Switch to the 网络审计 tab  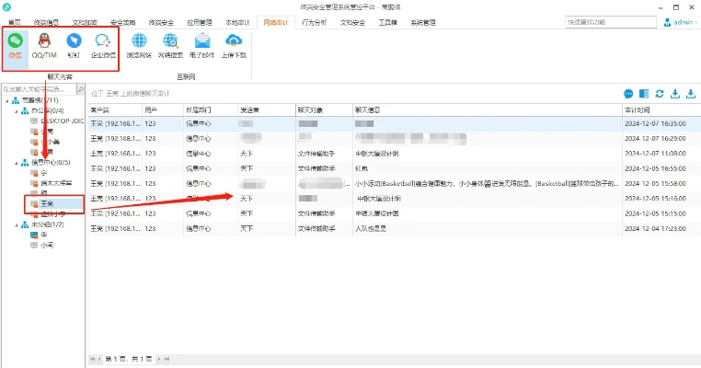(276, 22)
